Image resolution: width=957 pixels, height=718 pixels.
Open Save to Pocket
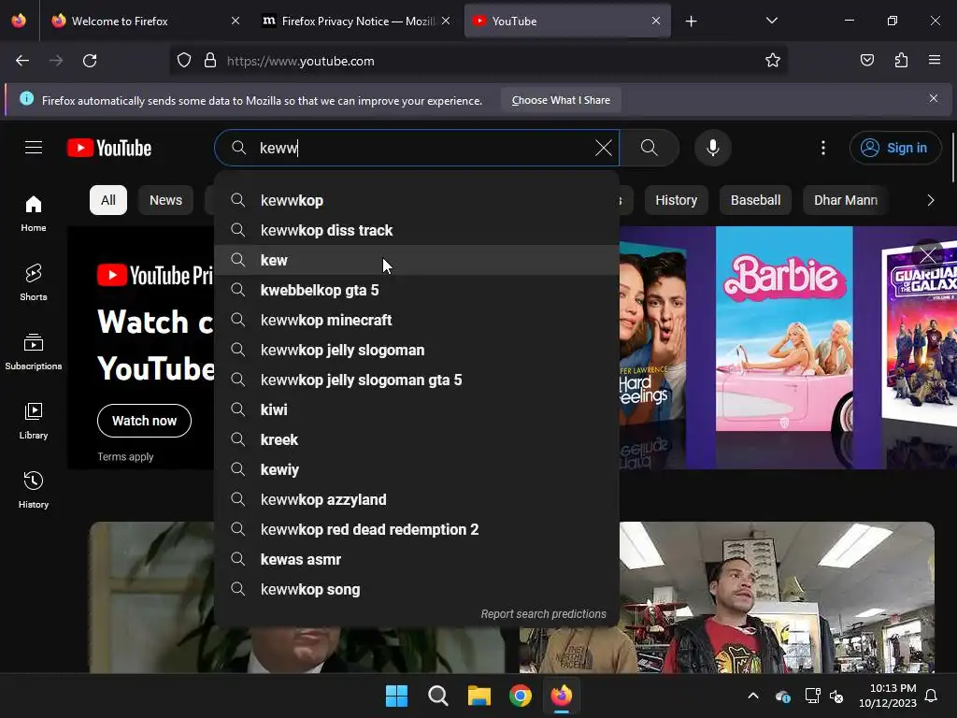point(866,61)
